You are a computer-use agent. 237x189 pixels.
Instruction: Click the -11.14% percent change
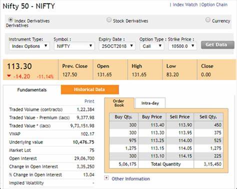45,76
